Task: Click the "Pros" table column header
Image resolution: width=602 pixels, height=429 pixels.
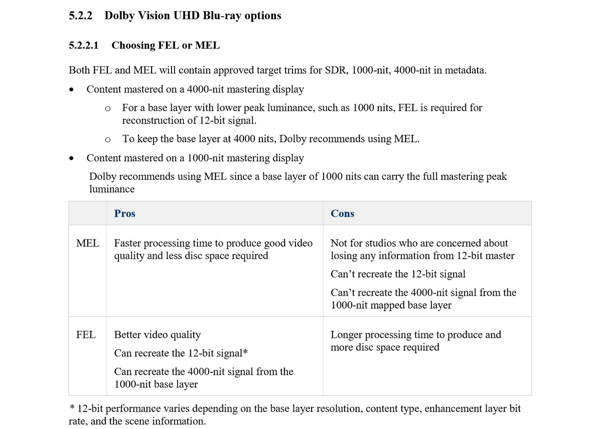Action: pyautogui.click(x=124, y=213)
